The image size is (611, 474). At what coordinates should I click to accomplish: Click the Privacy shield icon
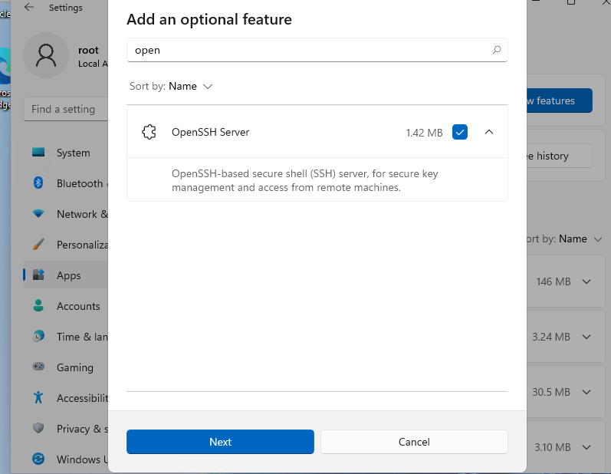[x=38, y=428]
